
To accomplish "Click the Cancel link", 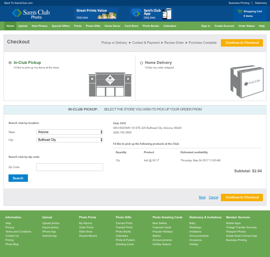I will pos(213,197).
